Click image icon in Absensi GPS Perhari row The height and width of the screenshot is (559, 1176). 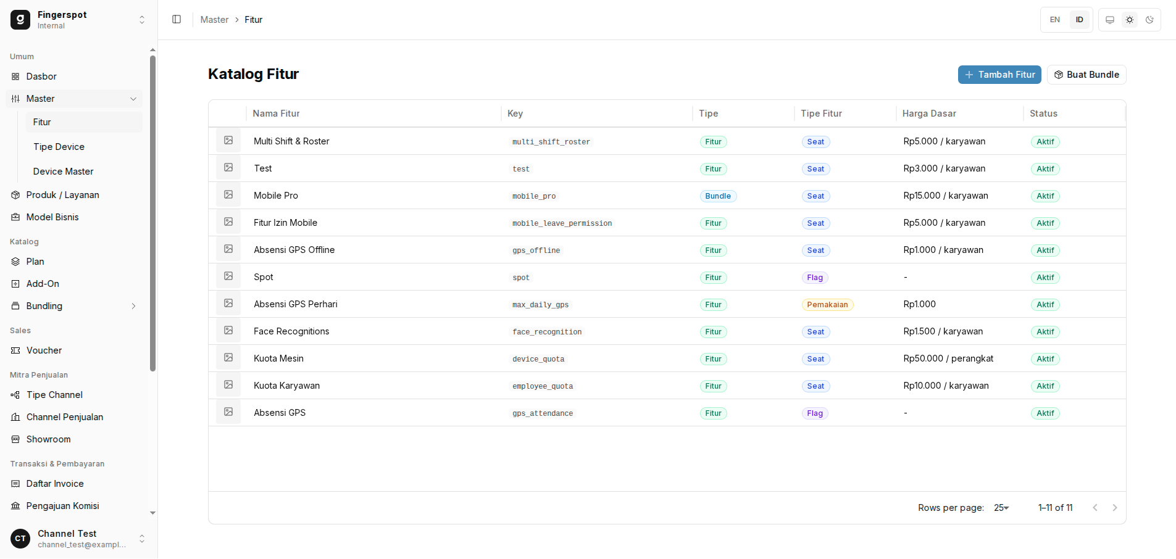(x=228, y=304)
